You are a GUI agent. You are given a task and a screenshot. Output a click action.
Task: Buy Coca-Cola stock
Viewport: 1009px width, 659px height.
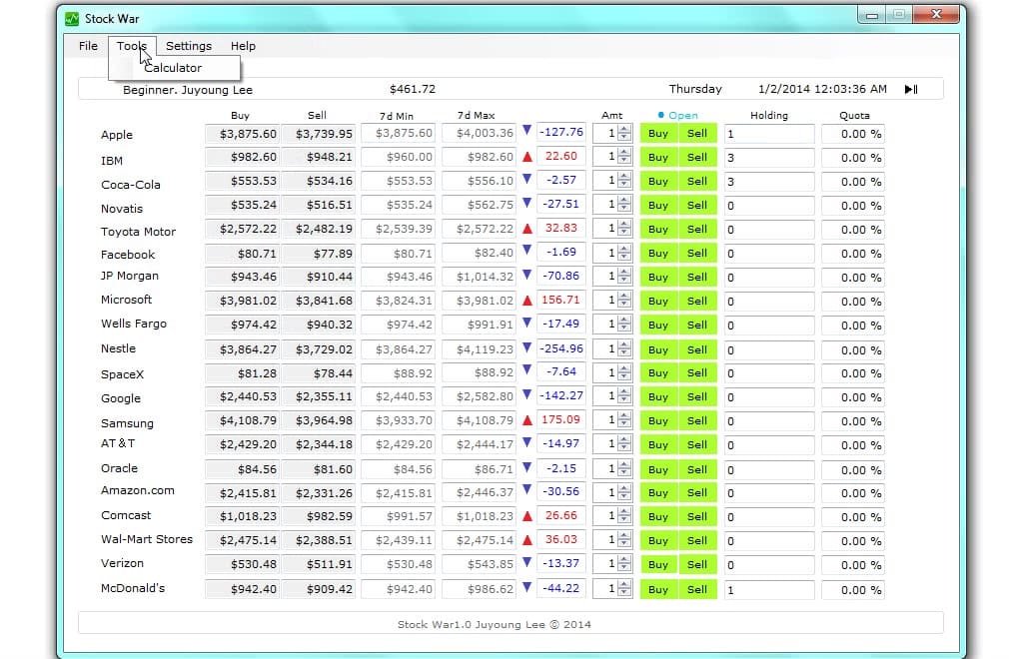pyautogui.click(x=658, y=182)
